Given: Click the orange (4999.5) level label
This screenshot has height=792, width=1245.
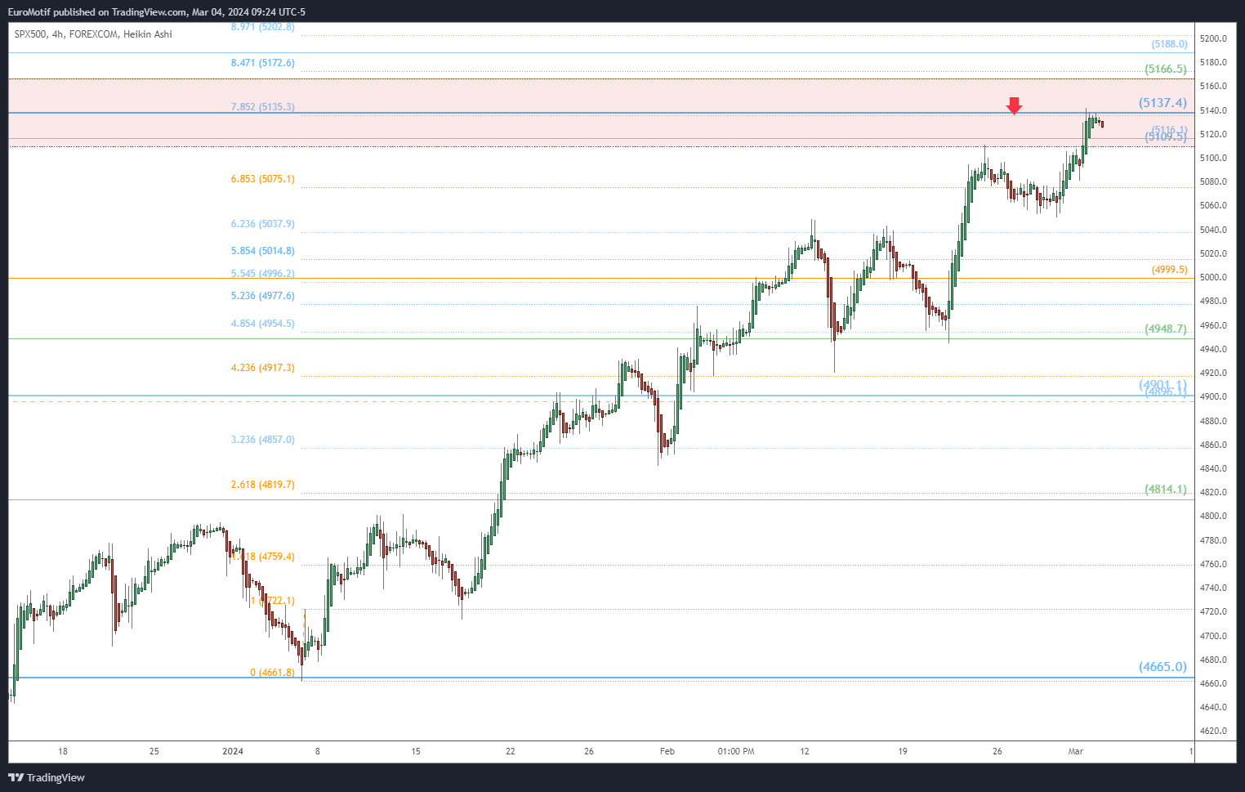Looking at the screenshot, I should point(1169,270).
